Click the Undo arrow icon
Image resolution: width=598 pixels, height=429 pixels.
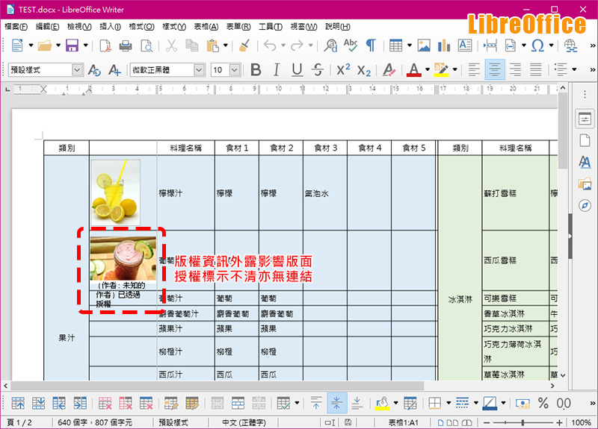tap(270, 46)
